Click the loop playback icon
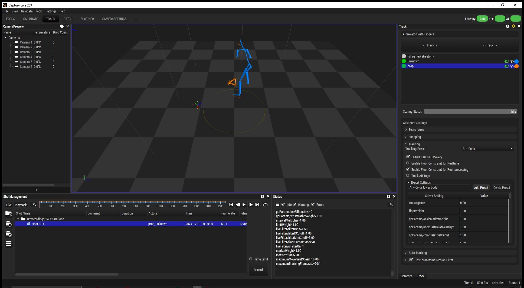 [265, 205]
